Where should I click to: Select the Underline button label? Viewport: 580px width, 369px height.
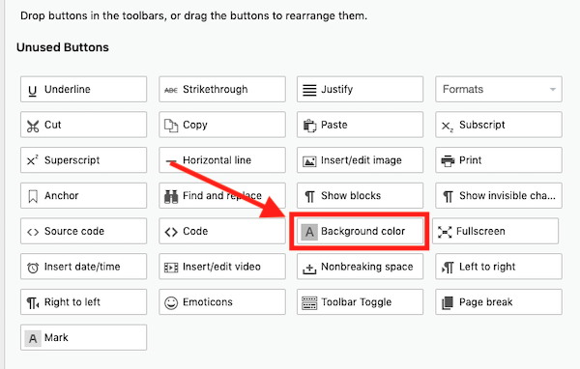pos(68,89)
